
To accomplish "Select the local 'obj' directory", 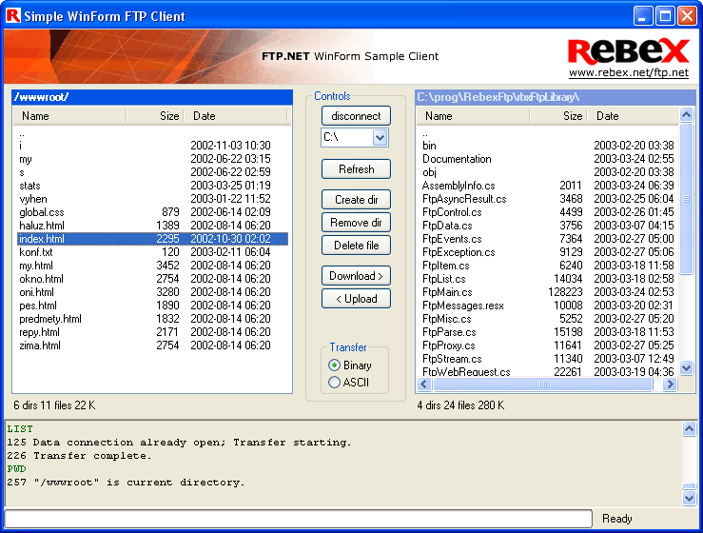I will click(429, 172).
